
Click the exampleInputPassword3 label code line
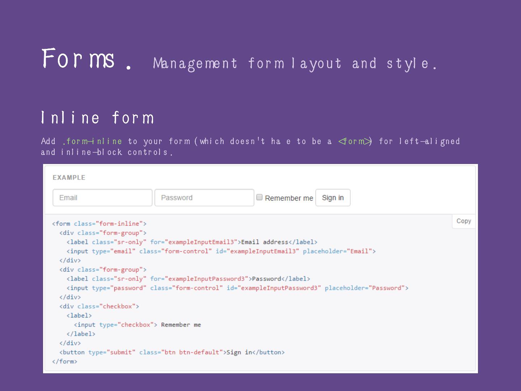(188, 279)
